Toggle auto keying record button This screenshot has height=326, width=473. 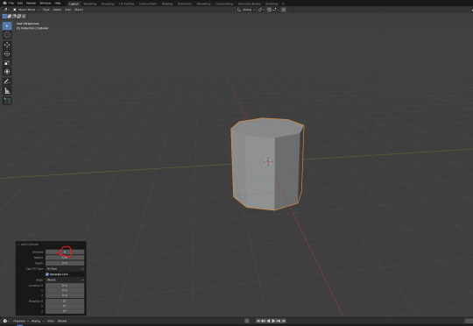[247, 321]
